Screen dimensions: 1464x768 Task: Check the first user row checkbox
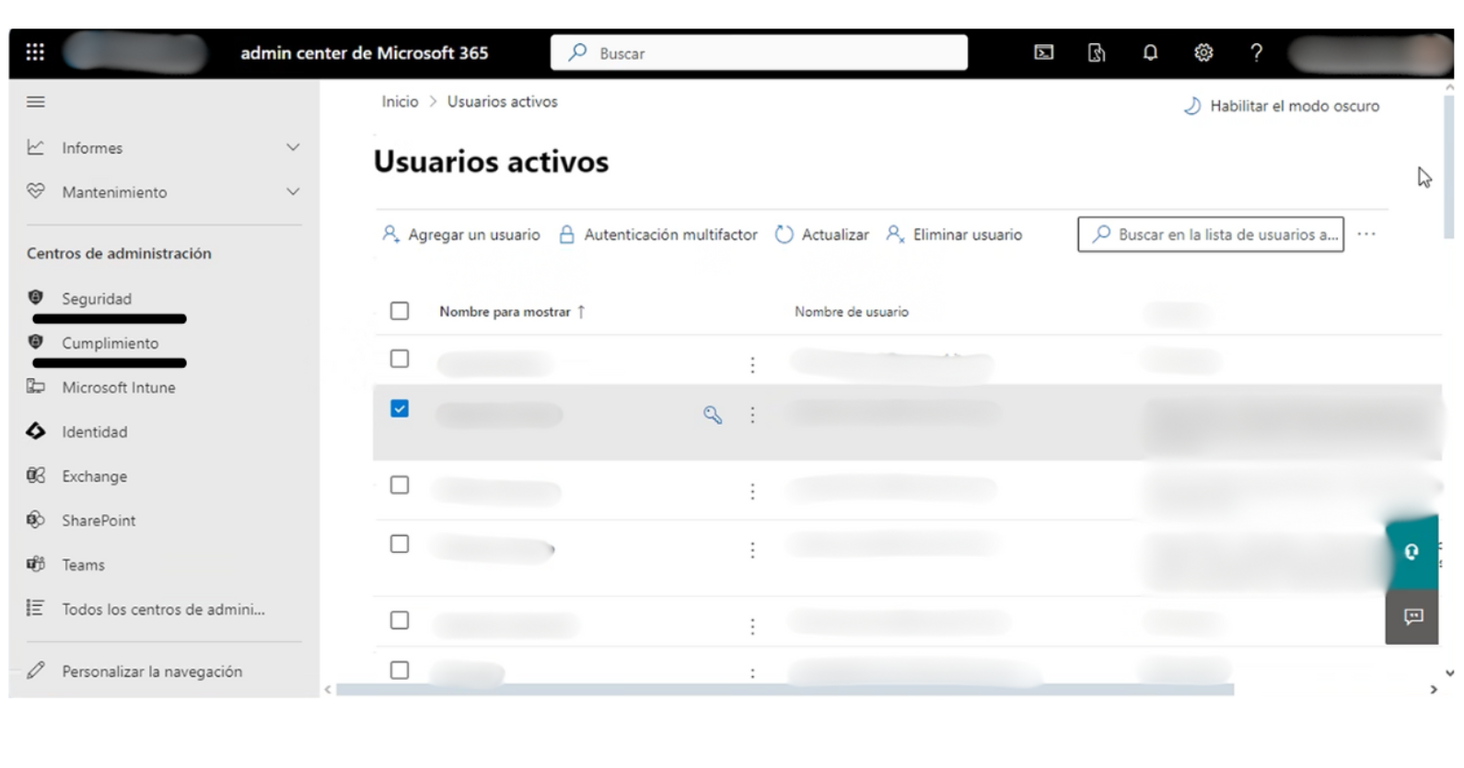[400, 359]
